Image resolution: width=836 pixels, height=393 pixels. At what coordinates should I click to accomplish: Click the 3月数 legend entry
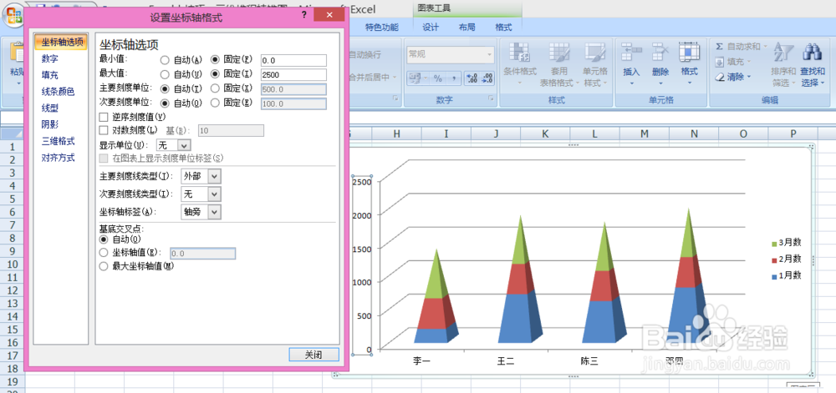click(x=787, y=243)
